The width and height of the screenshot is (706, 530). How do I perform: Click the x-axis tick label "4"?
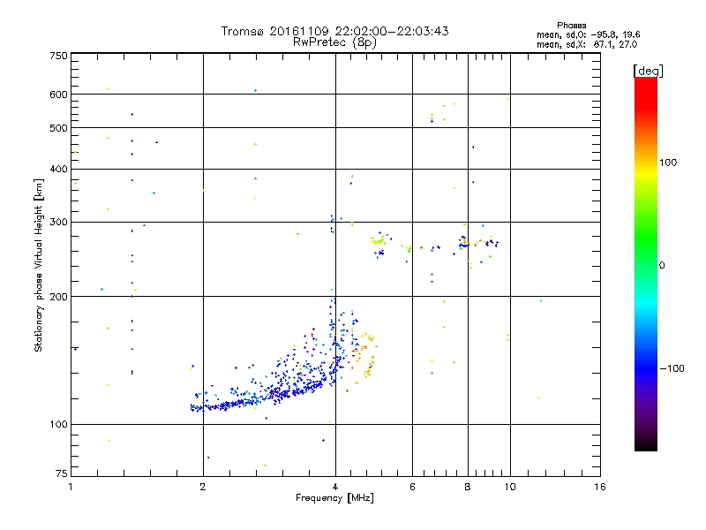click(x=335, y=487)
